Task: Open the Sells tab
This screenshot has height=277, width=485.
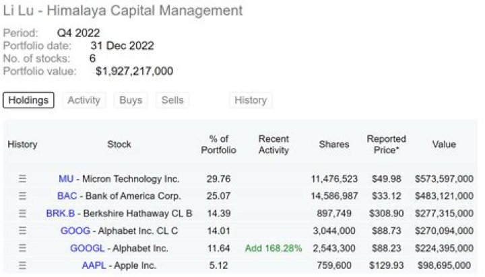Action: 172,100
